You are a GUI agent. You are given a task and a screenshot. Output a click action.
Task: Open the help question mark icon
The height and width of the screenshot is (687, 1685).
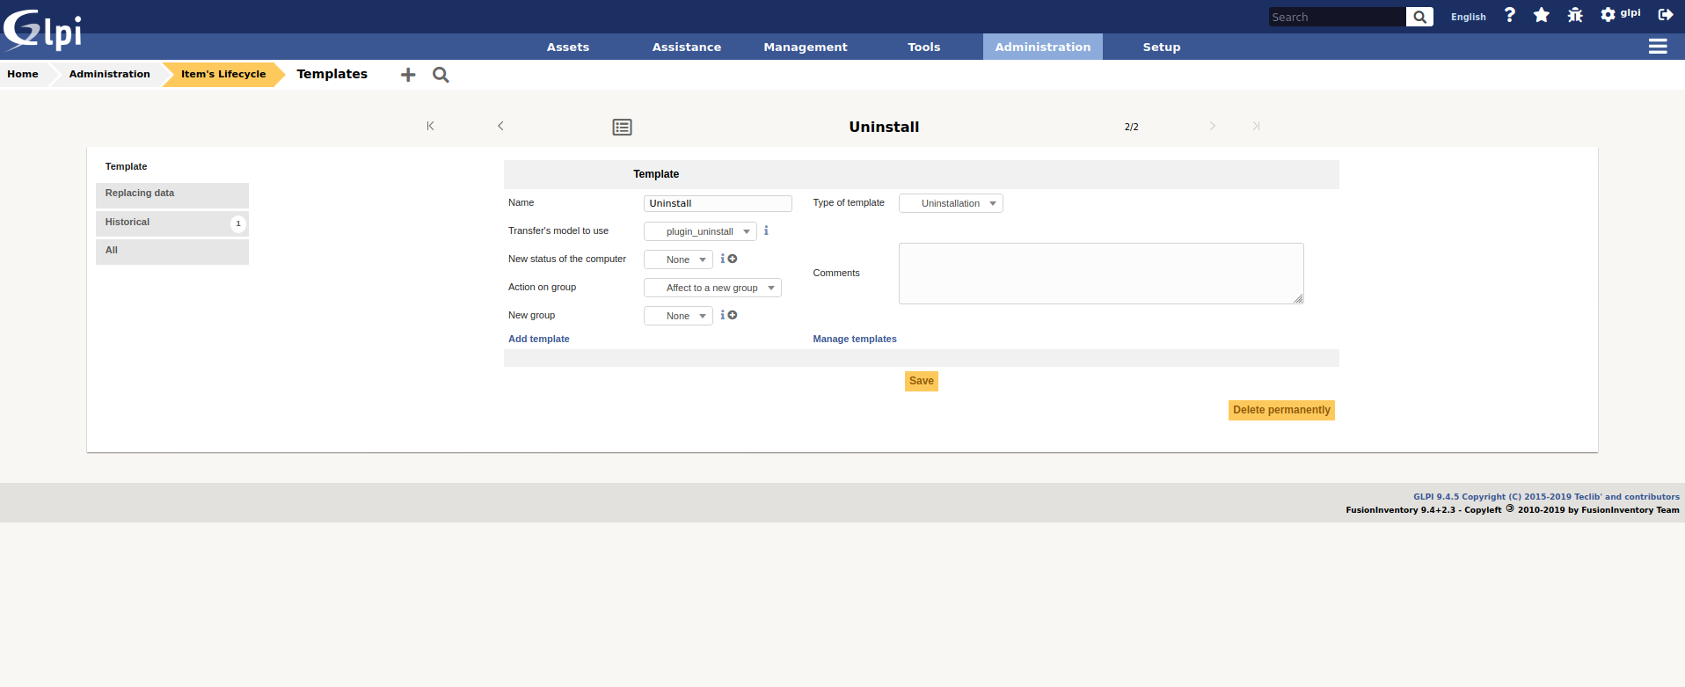click(x=1510, y=15)
